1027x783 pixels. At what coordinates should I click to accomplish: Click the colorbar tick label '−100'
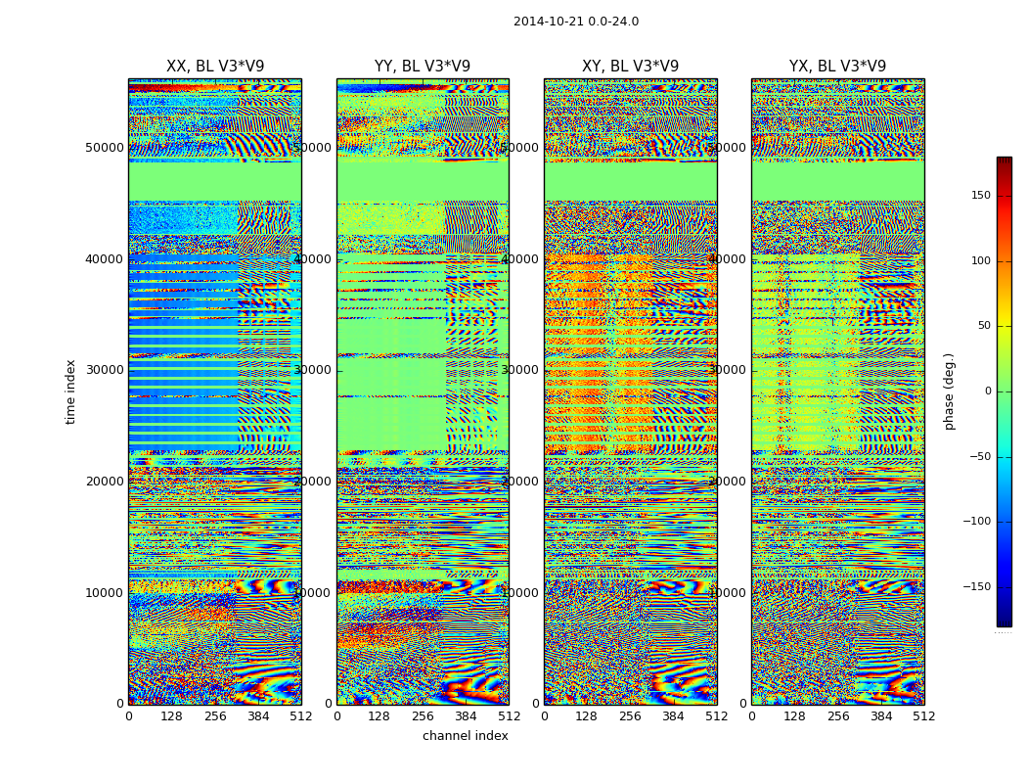coord(977,522)
